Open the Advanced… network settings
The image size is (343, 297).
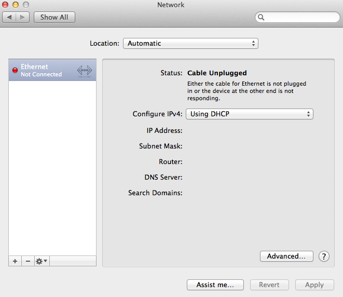[286, 256]
